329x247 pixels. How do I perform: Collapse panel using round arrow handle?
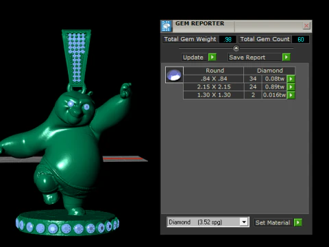tap(236, 48)
